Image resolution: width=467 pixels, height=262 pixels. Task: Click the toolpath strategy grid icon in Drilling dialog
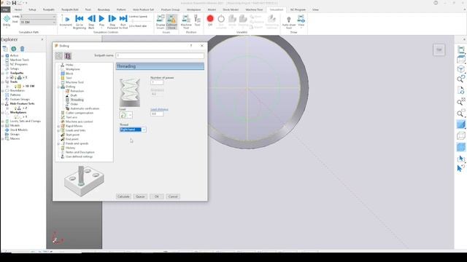click(x=59, y=55)
